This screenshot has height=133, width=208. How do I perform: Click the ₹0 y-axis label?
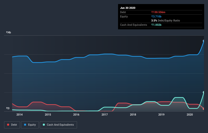[8, 108]
